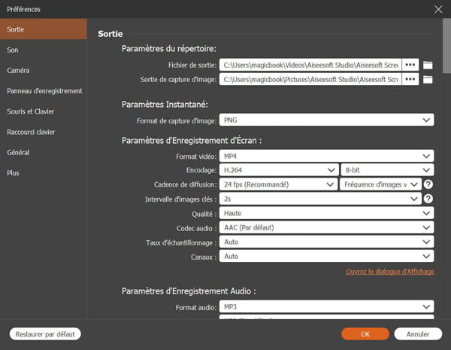Click the vertical scrollbar on the right
This screenshot has height=350, width=451.
point(446,53)
